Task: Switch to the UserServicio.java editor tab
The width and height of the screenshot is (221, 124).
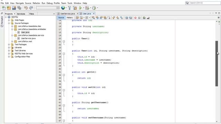Action: click(68, 14)
